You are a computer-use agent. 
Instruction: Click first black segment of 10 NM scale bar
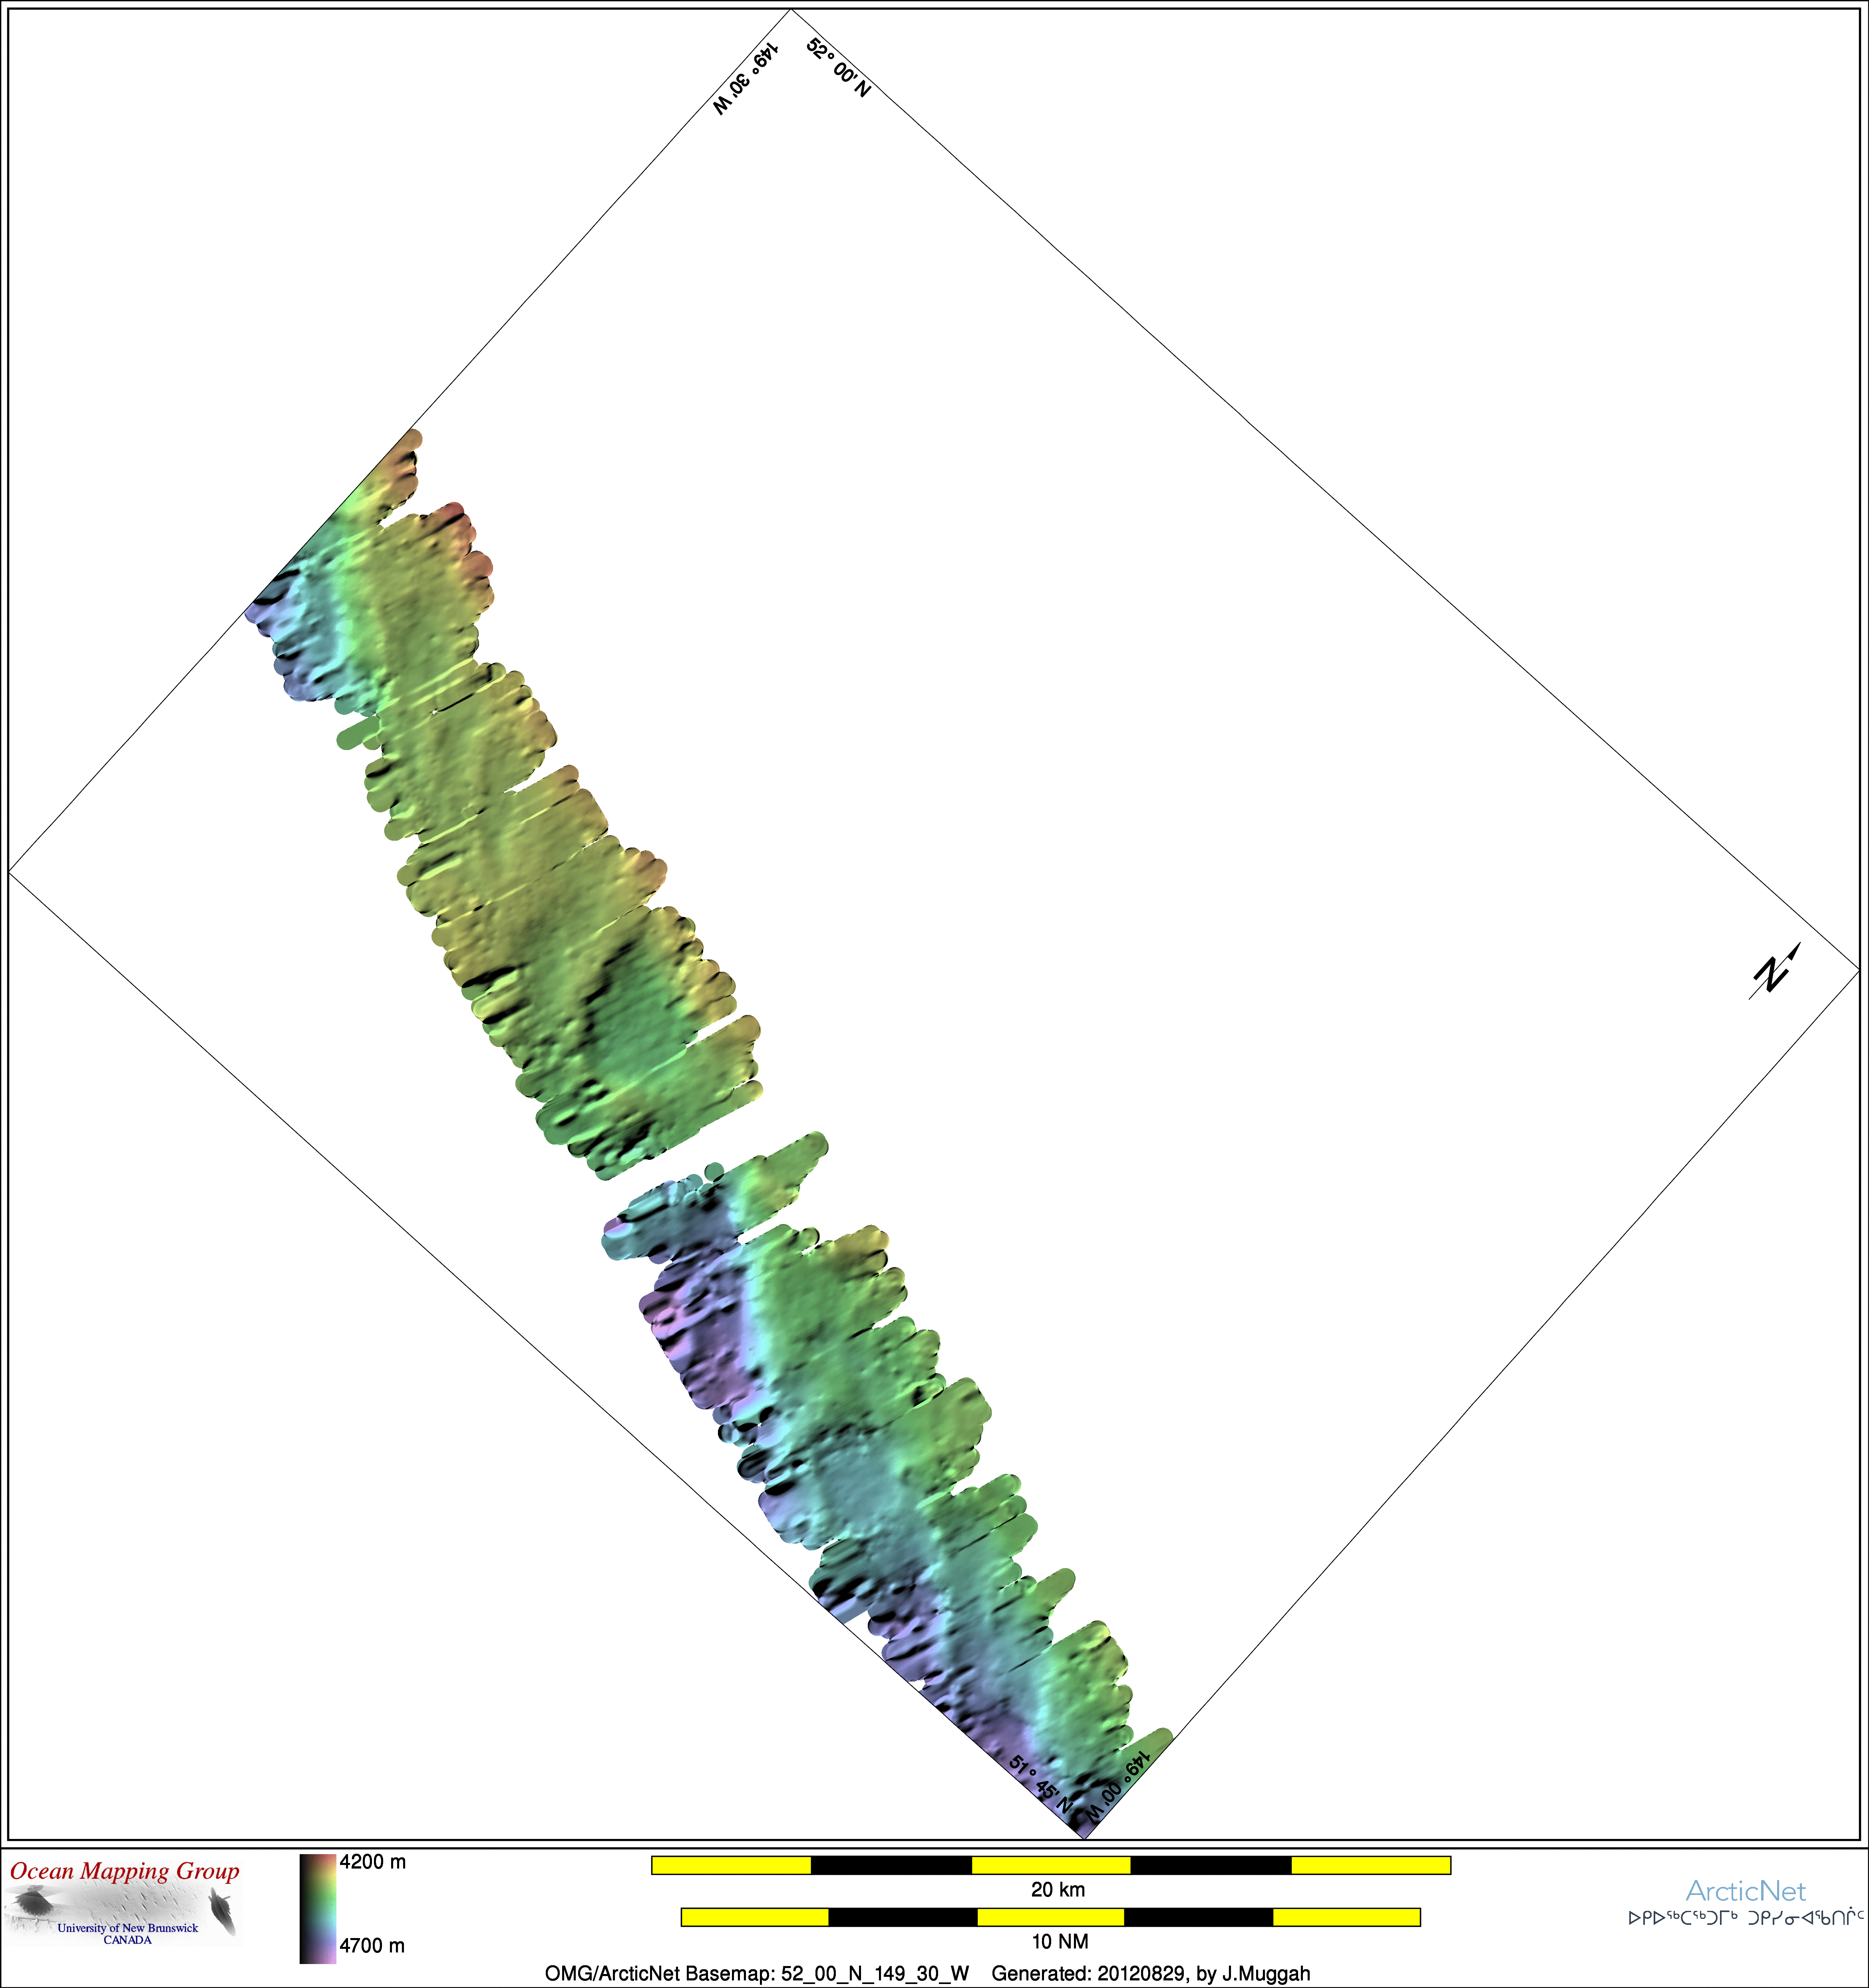coord(902,1916)
